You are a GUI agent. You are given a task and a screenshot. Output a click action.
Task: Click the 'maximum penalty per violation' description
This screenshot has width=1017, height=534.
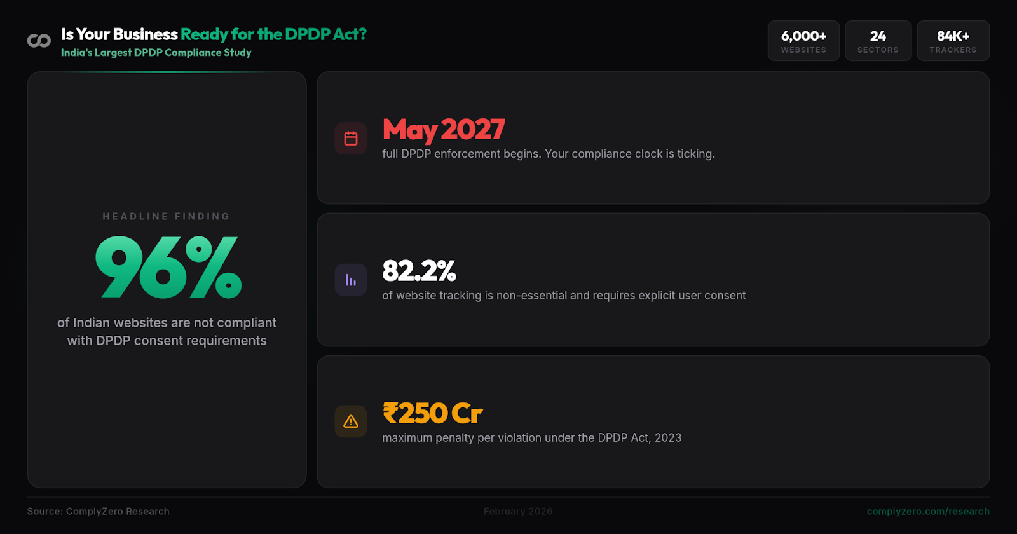tap(531, 438)
